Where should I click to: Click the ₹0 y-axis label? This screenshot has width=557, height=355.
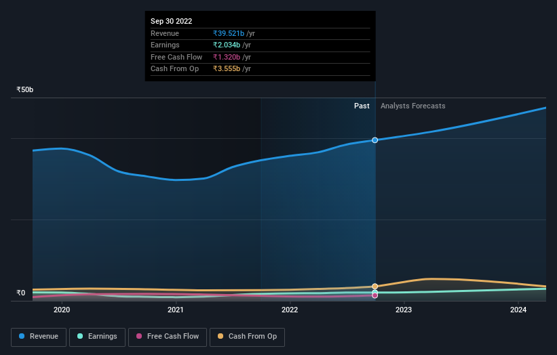click(x=21, y=293)
